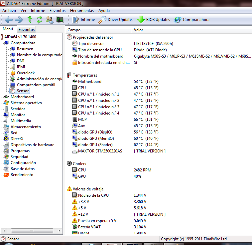
Task: Click the users icon in toolbar
Action: pyautogui.click(x=50, y=20)
